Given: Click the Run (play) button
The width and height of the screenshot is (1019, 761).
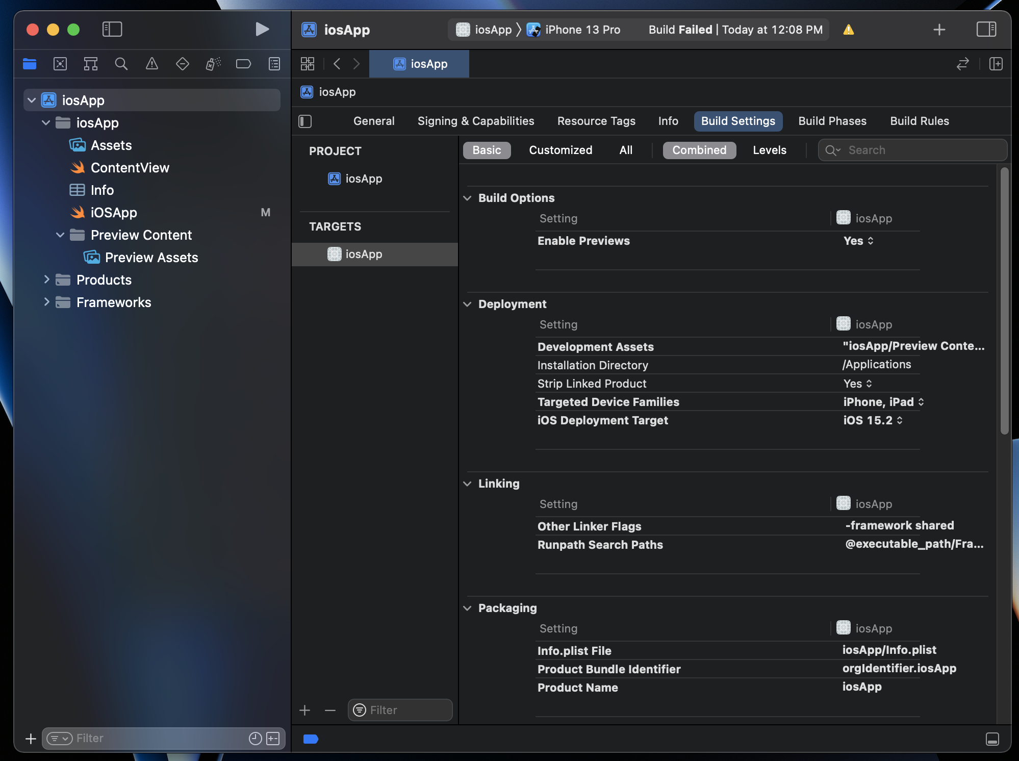Looking at the screenshot, I should tap(262, 29).
